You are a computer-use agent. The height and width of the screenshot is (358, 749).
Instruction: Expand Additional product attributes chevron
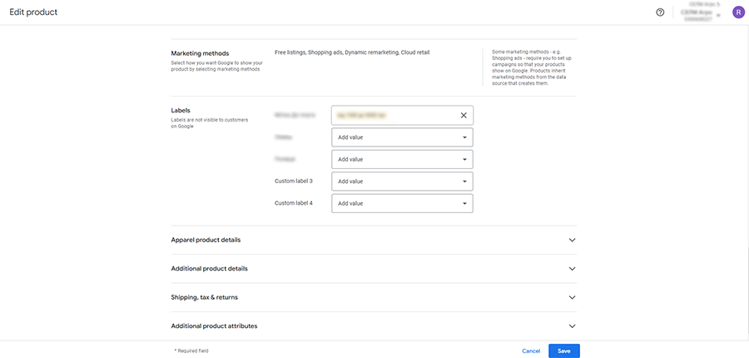click(572, 326)
